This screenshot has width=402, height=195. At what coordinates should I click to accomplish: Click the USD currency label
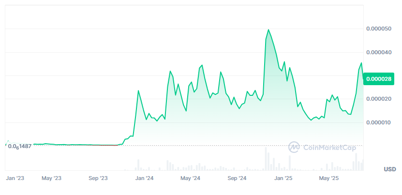(390, 169)
